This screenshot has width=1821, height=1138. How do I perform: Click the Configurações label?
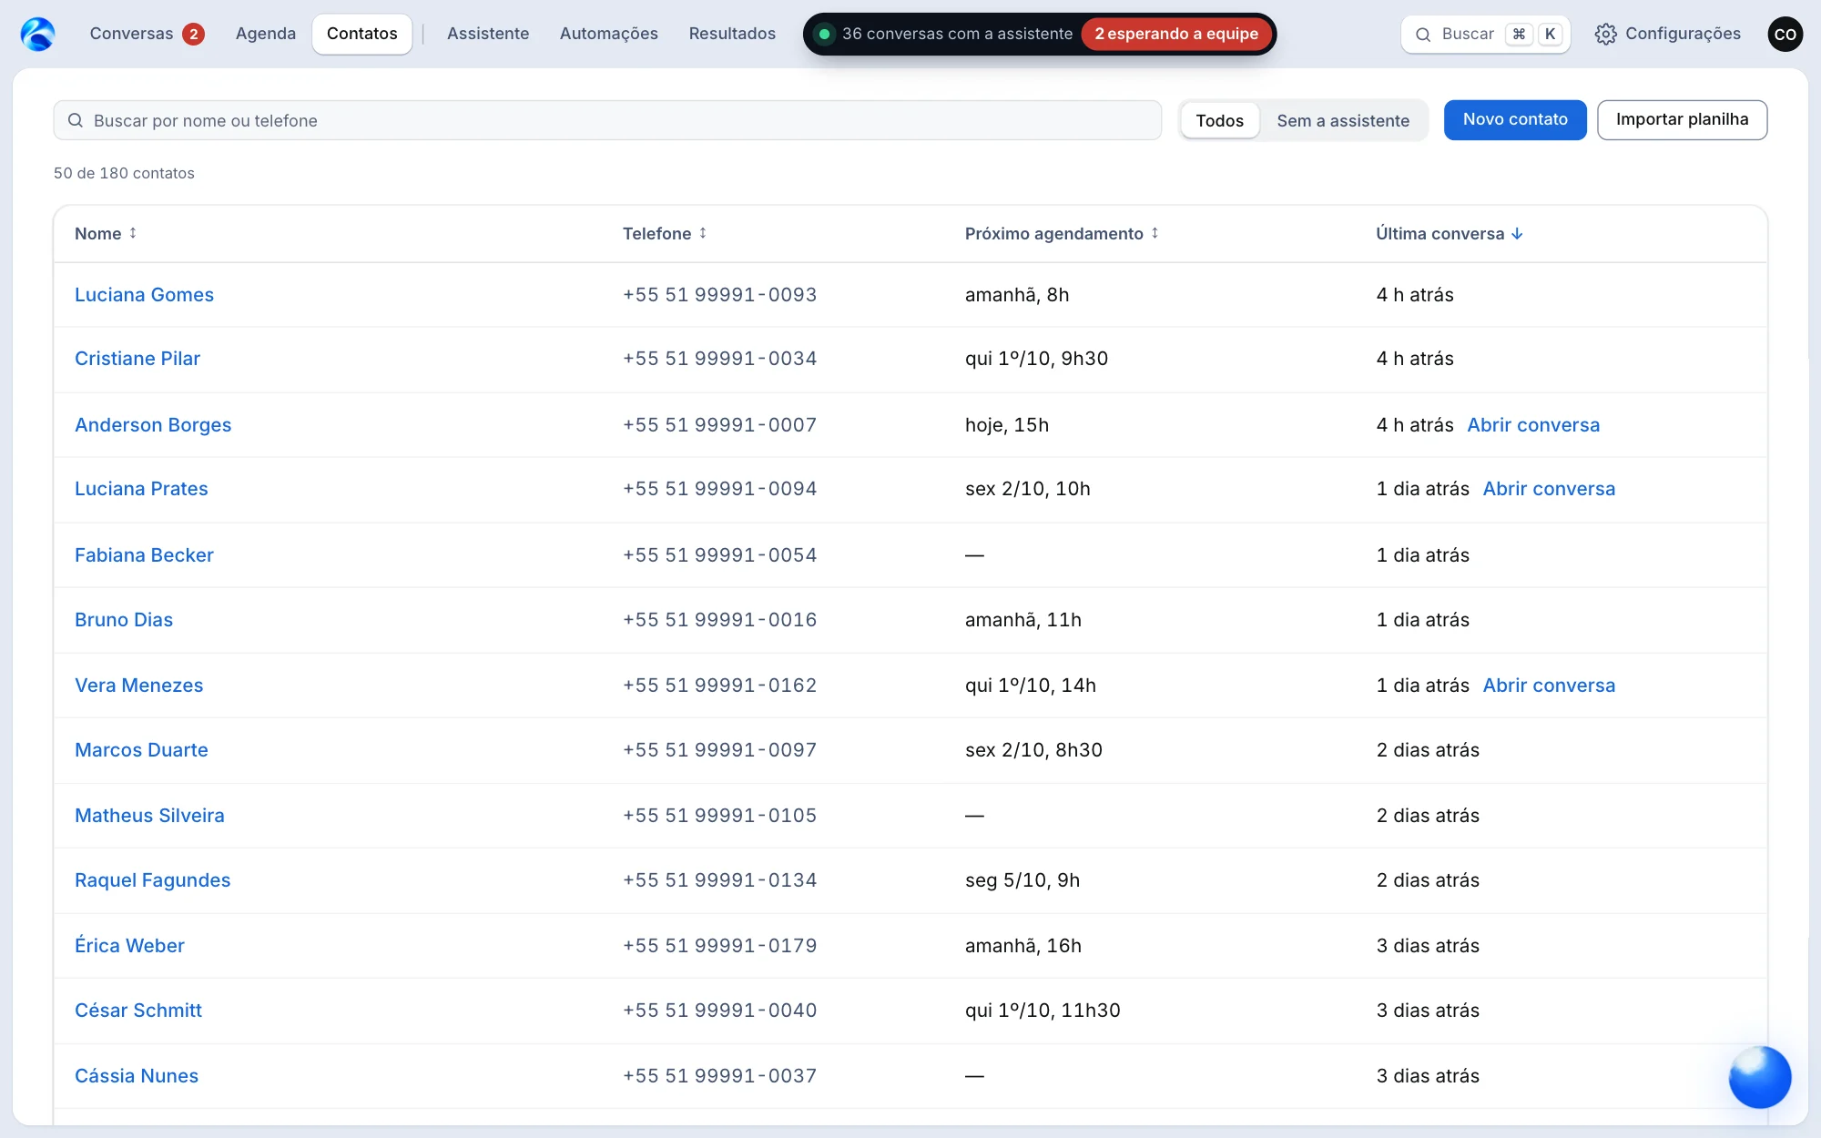click(1683, 34)
